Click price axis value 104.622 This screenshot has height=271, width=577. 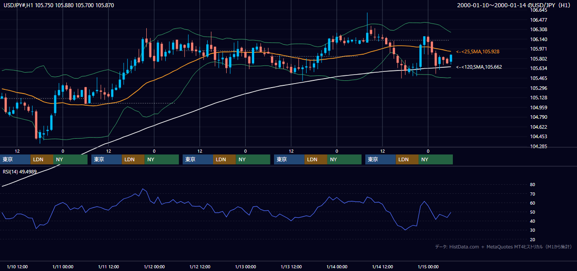point(539,127)
